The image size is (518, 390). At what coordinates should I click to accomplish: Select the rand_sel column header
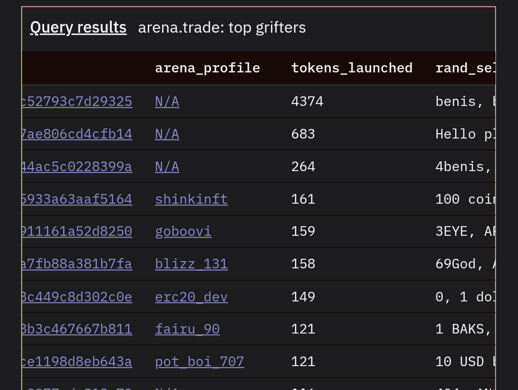click(464, 68)
